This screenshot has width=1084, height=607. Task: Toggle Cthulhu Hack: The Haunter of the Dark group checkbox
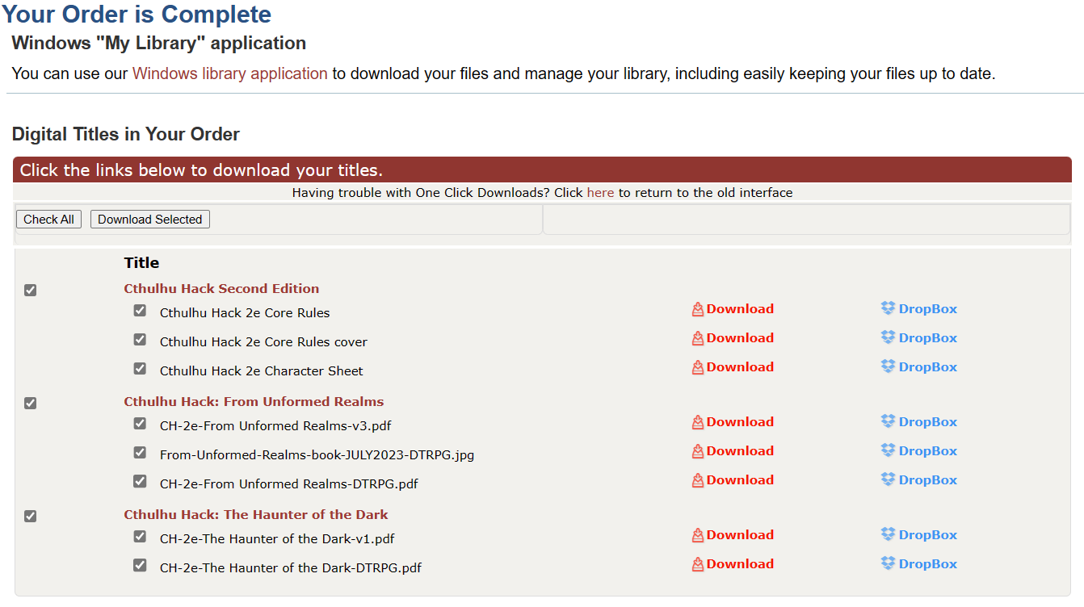[31, 516]
